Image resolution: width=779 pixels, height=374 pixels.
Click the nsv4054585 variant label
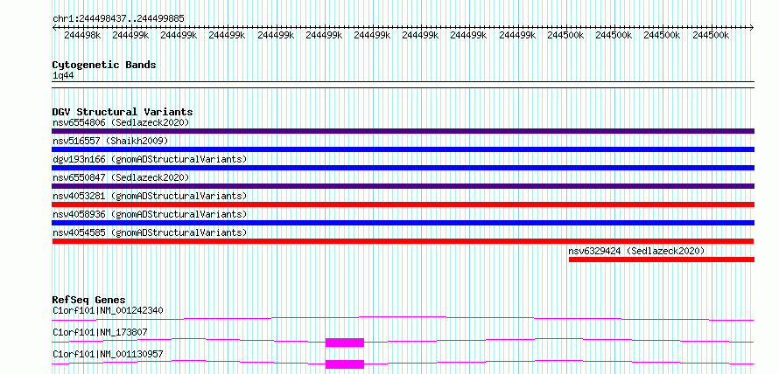[x=150, y=232]
